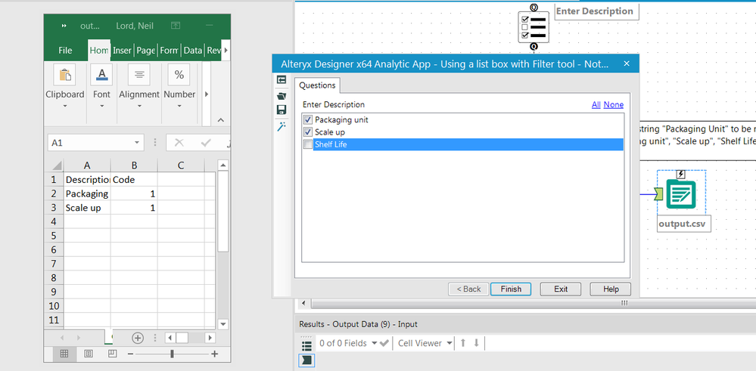Viewport: 756px width, 371px height.
Task: Switch to Page Layout view in Excel
Action: pos(89,354)
